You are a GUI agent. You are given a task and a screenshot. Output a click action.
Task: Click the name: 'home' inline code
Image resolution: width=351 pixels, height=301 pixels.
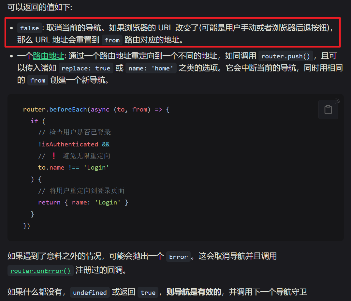(x=151, y=68)
